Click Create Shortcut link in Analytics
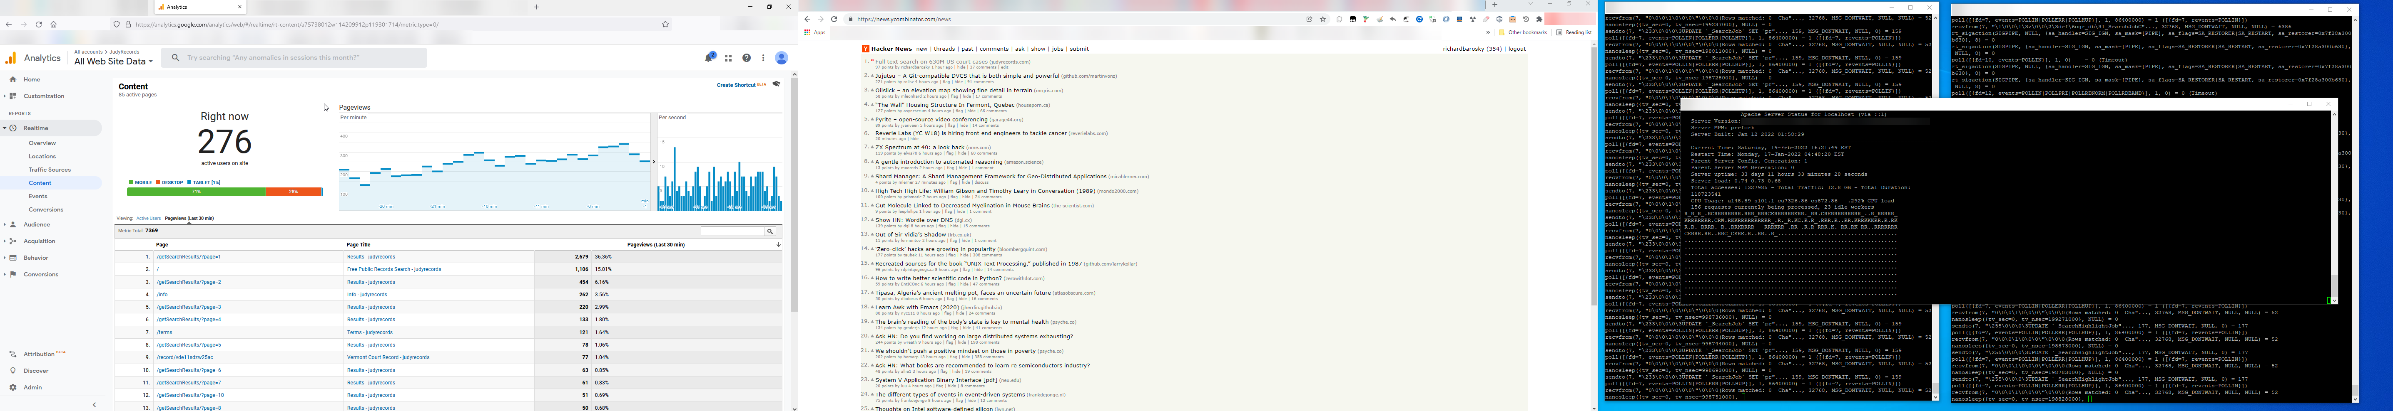This screenshot has height=411, width=2393. tap(736, 84)
